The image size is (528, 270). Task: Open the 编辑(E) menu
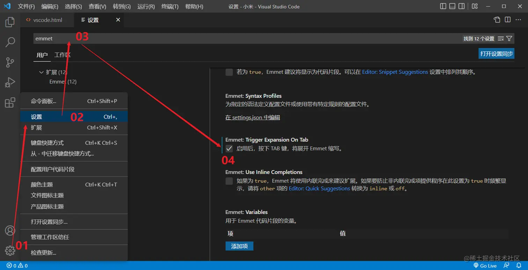[x=50, y=7]
